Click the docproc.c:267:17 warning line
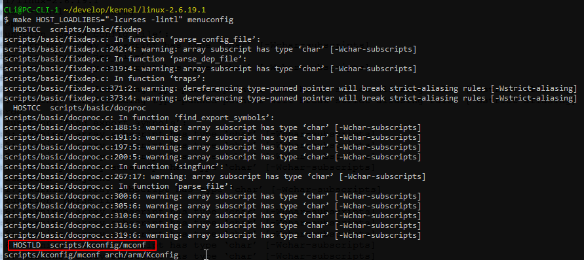The width and height of the screenshot is (584, 260). click(214, 176)
